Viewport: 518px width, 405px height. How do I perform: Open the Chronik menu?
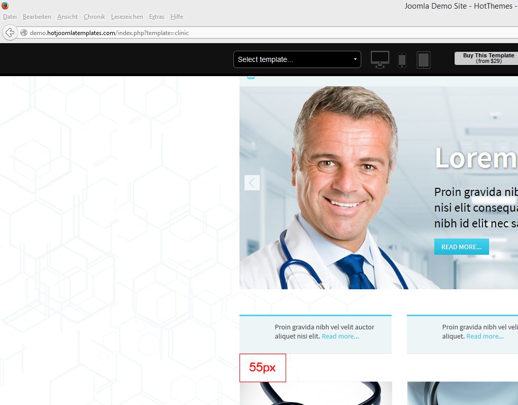tap(94, 17)
